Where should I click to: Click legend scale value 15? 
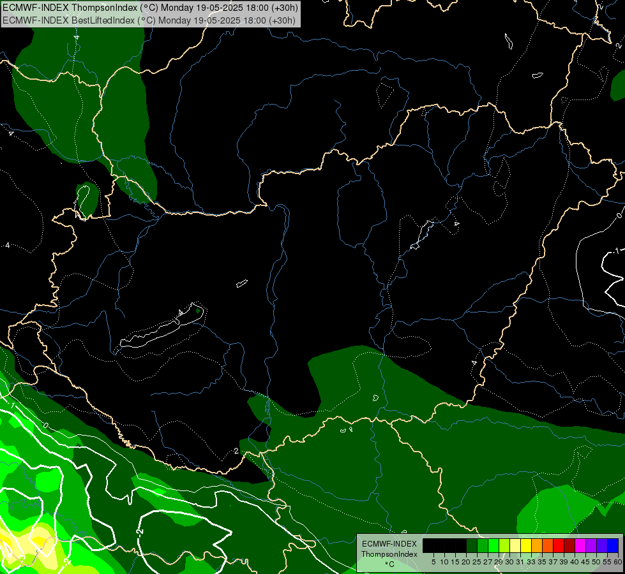click(455, 562)
